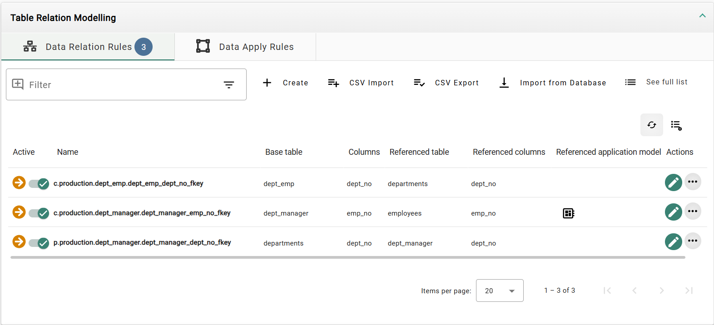Disable the dept_manager_emp_no_fkey rule toggle
The image size is (714, 325).
click(x=39, y=213)
